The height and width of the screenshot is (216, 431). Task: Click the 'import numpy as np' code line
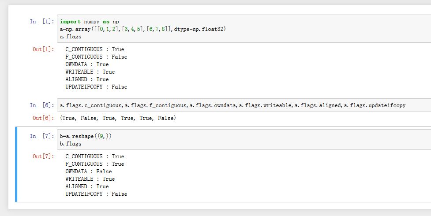pyautogui.click(x=89, y=22)
